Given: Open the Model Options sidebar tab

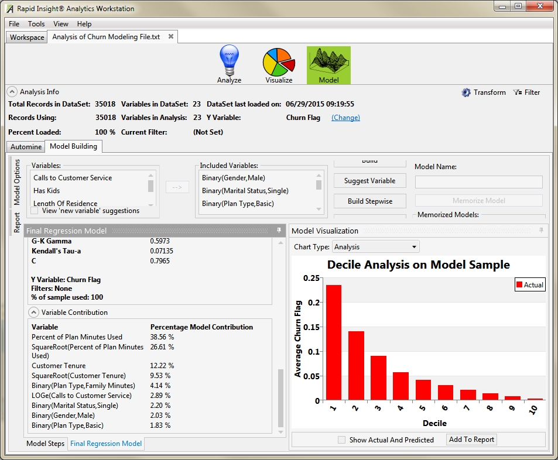Looking at the screenshot, I should pyautogui.click(x=17, y=183).
